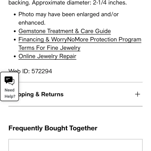Click the 'Approximate diameter: 2-1/4 inches' text
Image resolution: width=151 pixels, height=151 pixels.
tap(79, 3)
